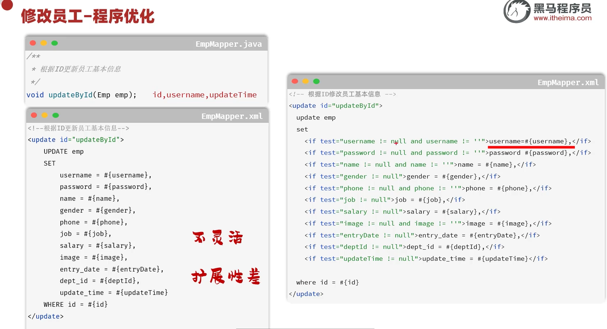Viewport: 607px width, 329px height.
Task: Click the slide title 修改员工-程序优化
Action: click(x=88, y=16)
